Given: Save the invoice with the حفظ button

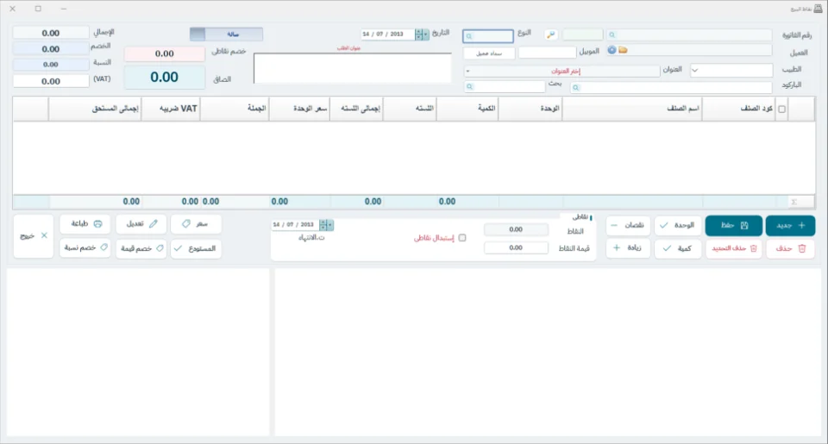Looking at the screenshot, I should pos(733,225).
